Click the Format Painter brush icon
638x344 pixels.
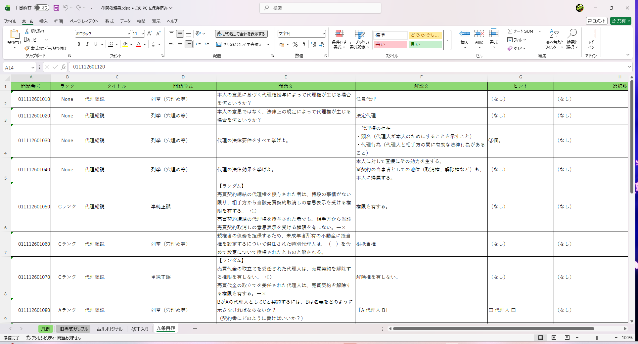pyautogui.click(x=27, y=48)
